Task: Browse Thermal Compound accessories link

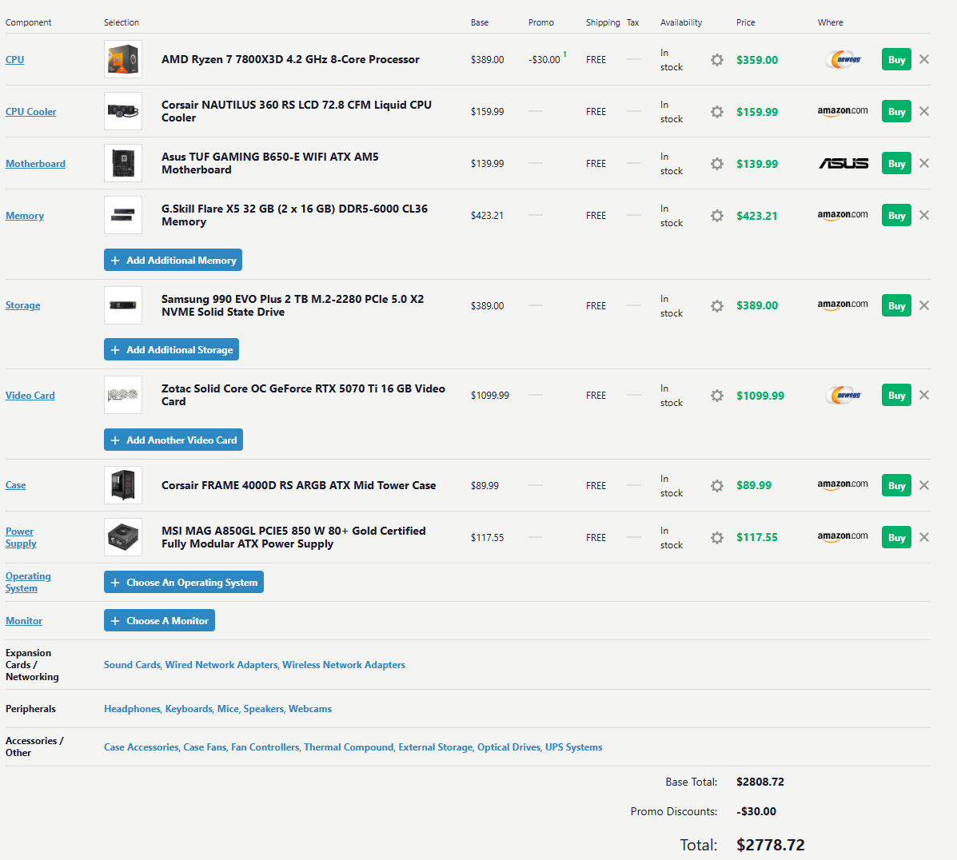Action: tap(349, 747)
